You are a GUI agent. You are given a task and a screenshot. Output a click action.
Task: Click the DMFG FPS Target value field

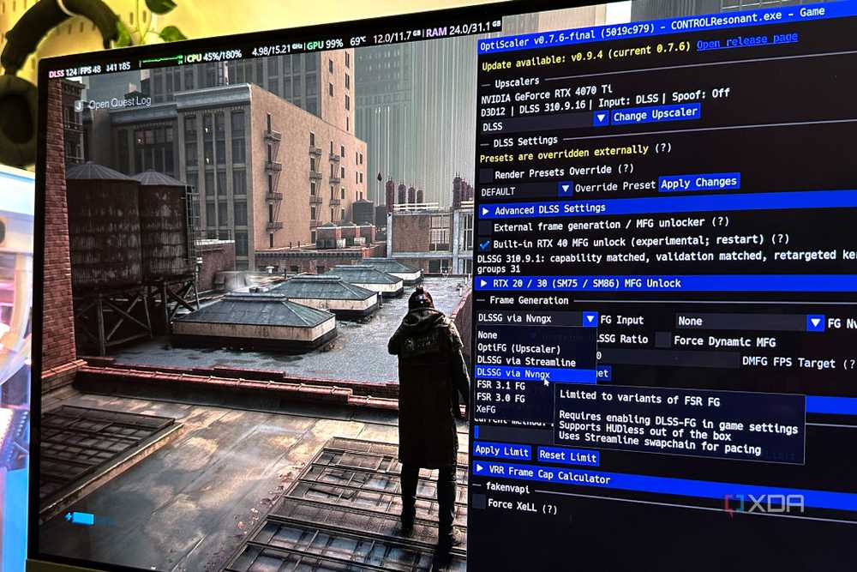pos(667,358)
